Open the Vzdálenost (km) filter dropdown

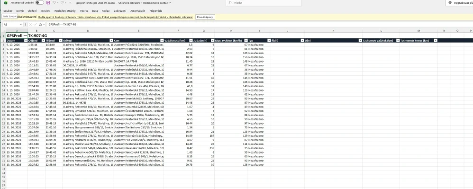191,40
